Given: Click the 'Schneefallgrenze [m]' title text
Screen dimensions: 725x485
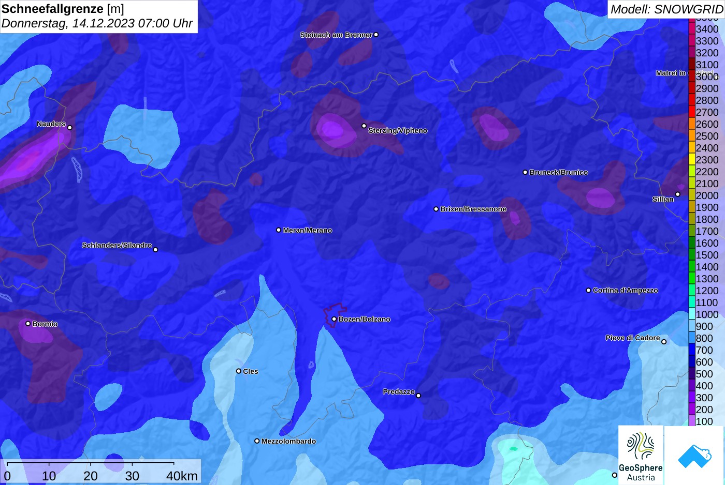Looking at the screenshot, I should (x=63, y=9).
